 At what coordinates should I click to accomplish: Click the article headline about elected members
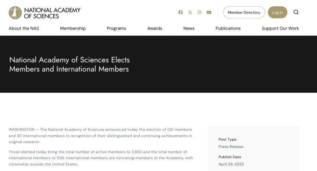pyautogui.click(x=70, y=64)
